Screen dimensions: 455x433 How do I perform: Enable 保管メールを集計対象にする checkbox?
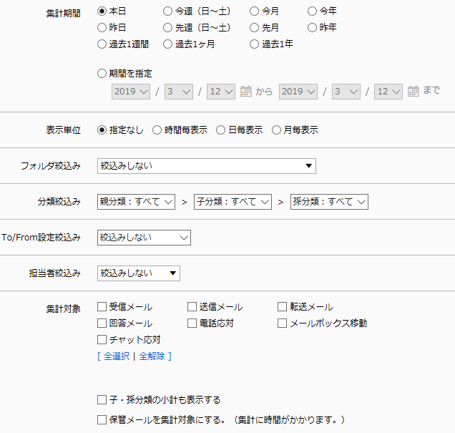102,419
